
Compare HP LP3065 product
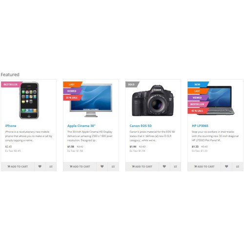[238, 166]
